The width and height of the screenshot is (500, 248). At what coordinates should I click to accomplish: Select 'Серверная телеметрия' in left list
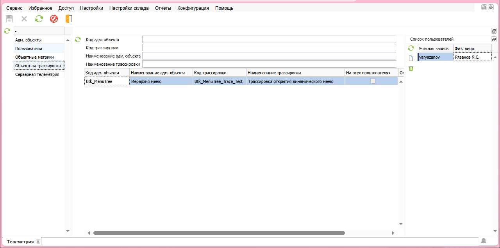coord(37,74)
